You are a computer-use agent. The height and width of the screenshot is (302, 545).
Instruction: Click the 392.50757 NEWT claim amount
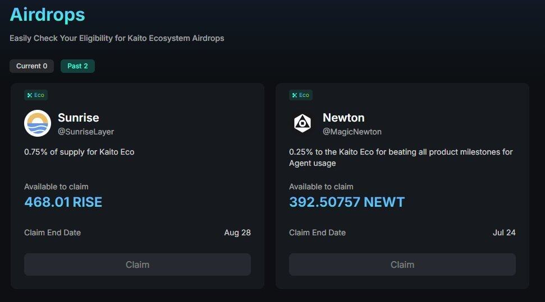point(347,202)
